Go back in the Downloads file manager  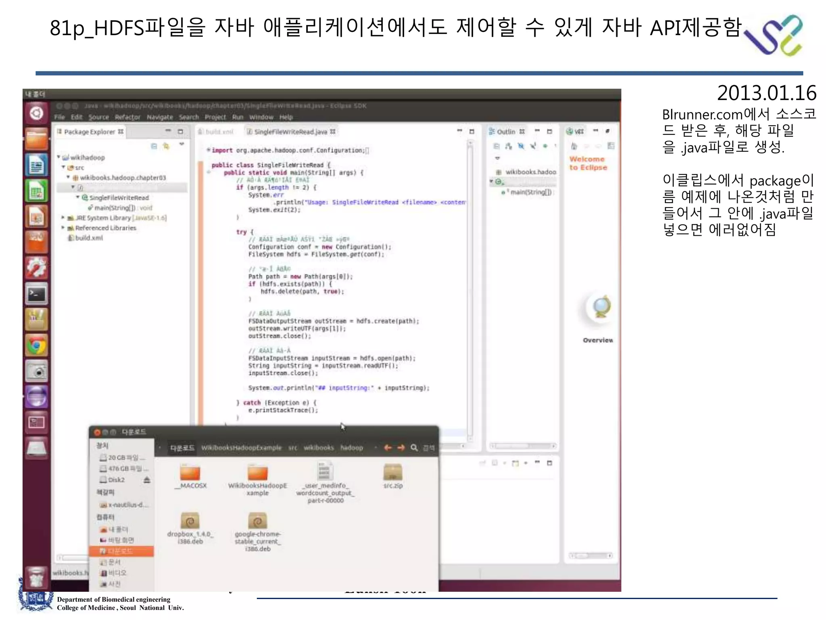(388, 448)
